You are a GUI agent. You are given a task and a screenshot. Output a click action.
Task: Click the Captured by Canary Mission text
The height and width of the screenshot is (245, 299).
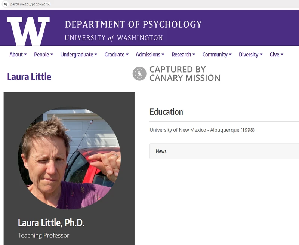(x=185, y=74)
